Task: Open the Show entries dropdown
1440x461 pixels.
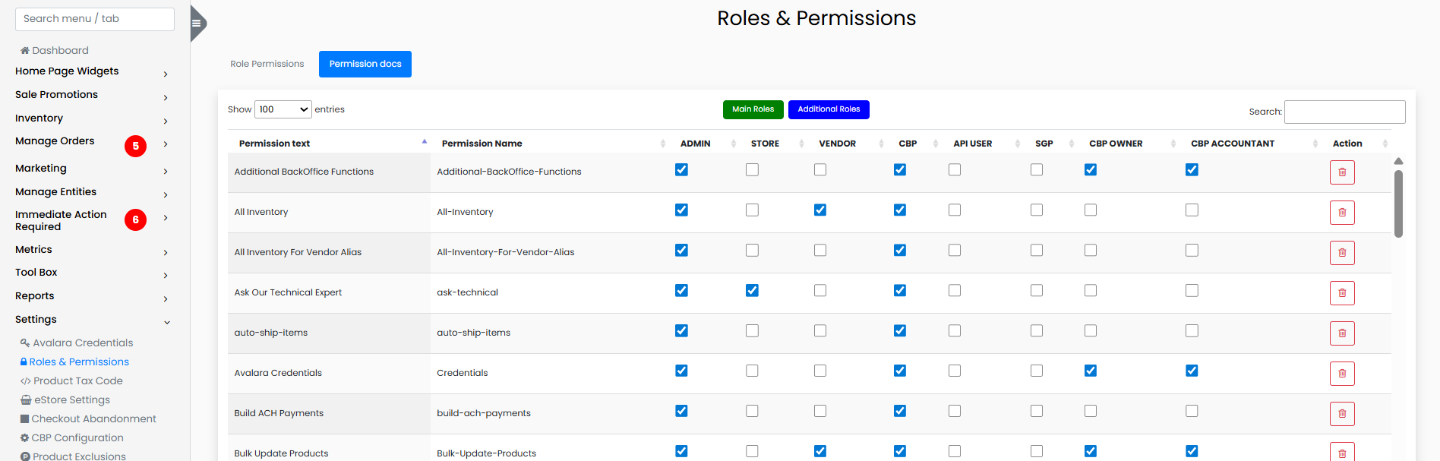Action: pos(283,109)
